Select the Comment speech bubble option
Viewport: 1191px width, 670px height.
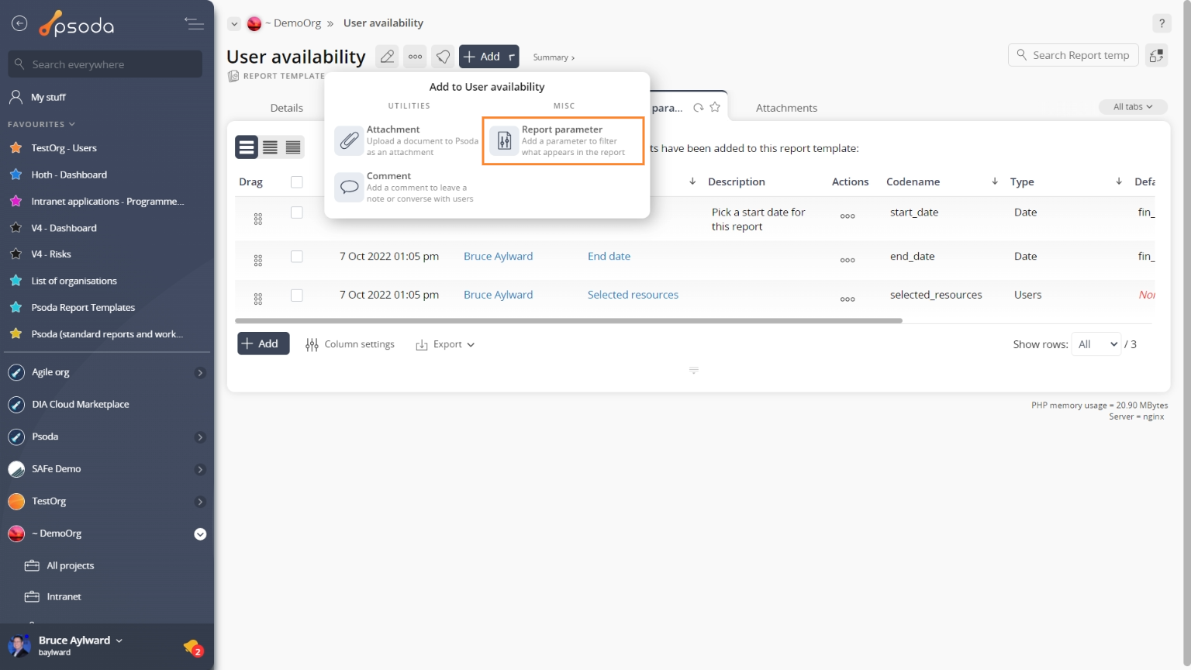point(408,188)
